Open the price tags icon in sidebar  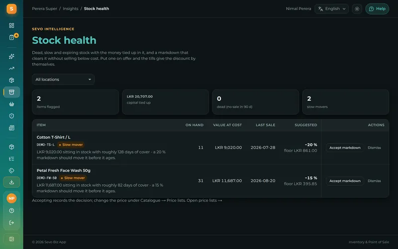[x=11, y=170]
